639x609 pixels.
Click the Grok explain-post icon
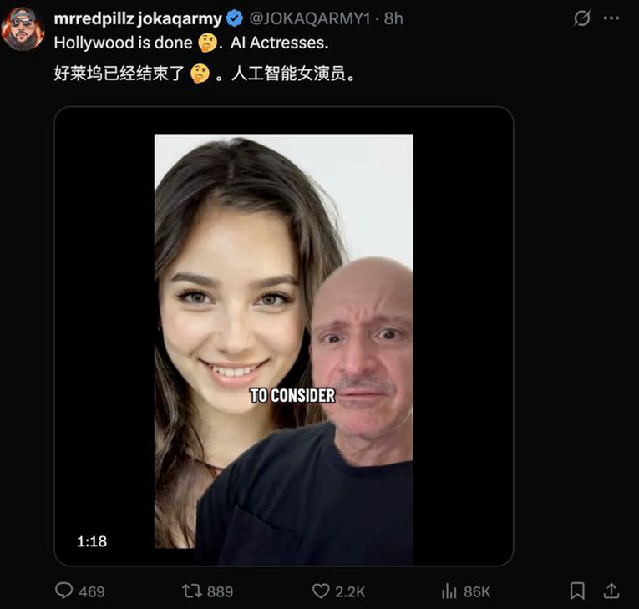click(x=582, y=18)
